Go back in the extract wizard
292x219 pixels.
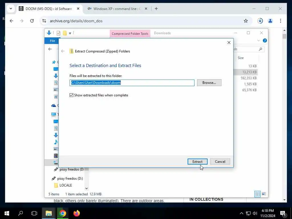point(63,51)
